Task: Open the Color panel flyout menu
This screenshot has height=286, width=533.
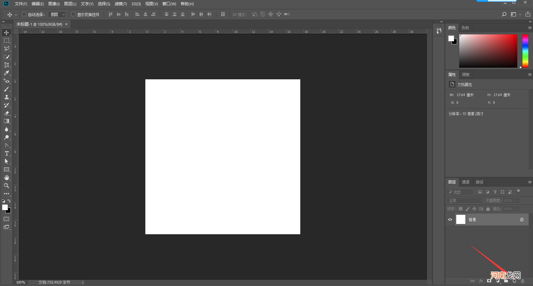Action: [x=530, y=28]
